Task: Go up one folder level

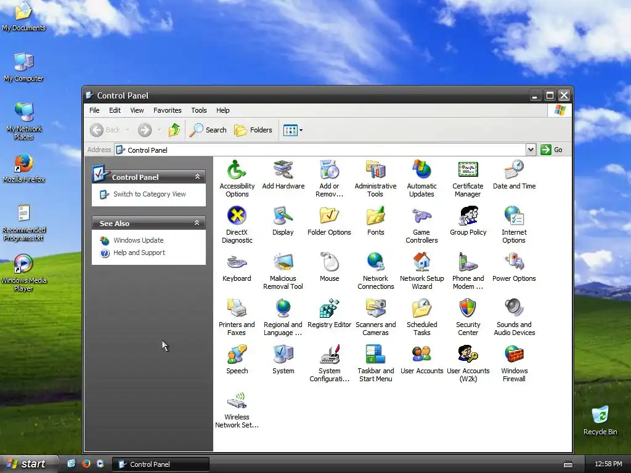Action: point(174,130)
